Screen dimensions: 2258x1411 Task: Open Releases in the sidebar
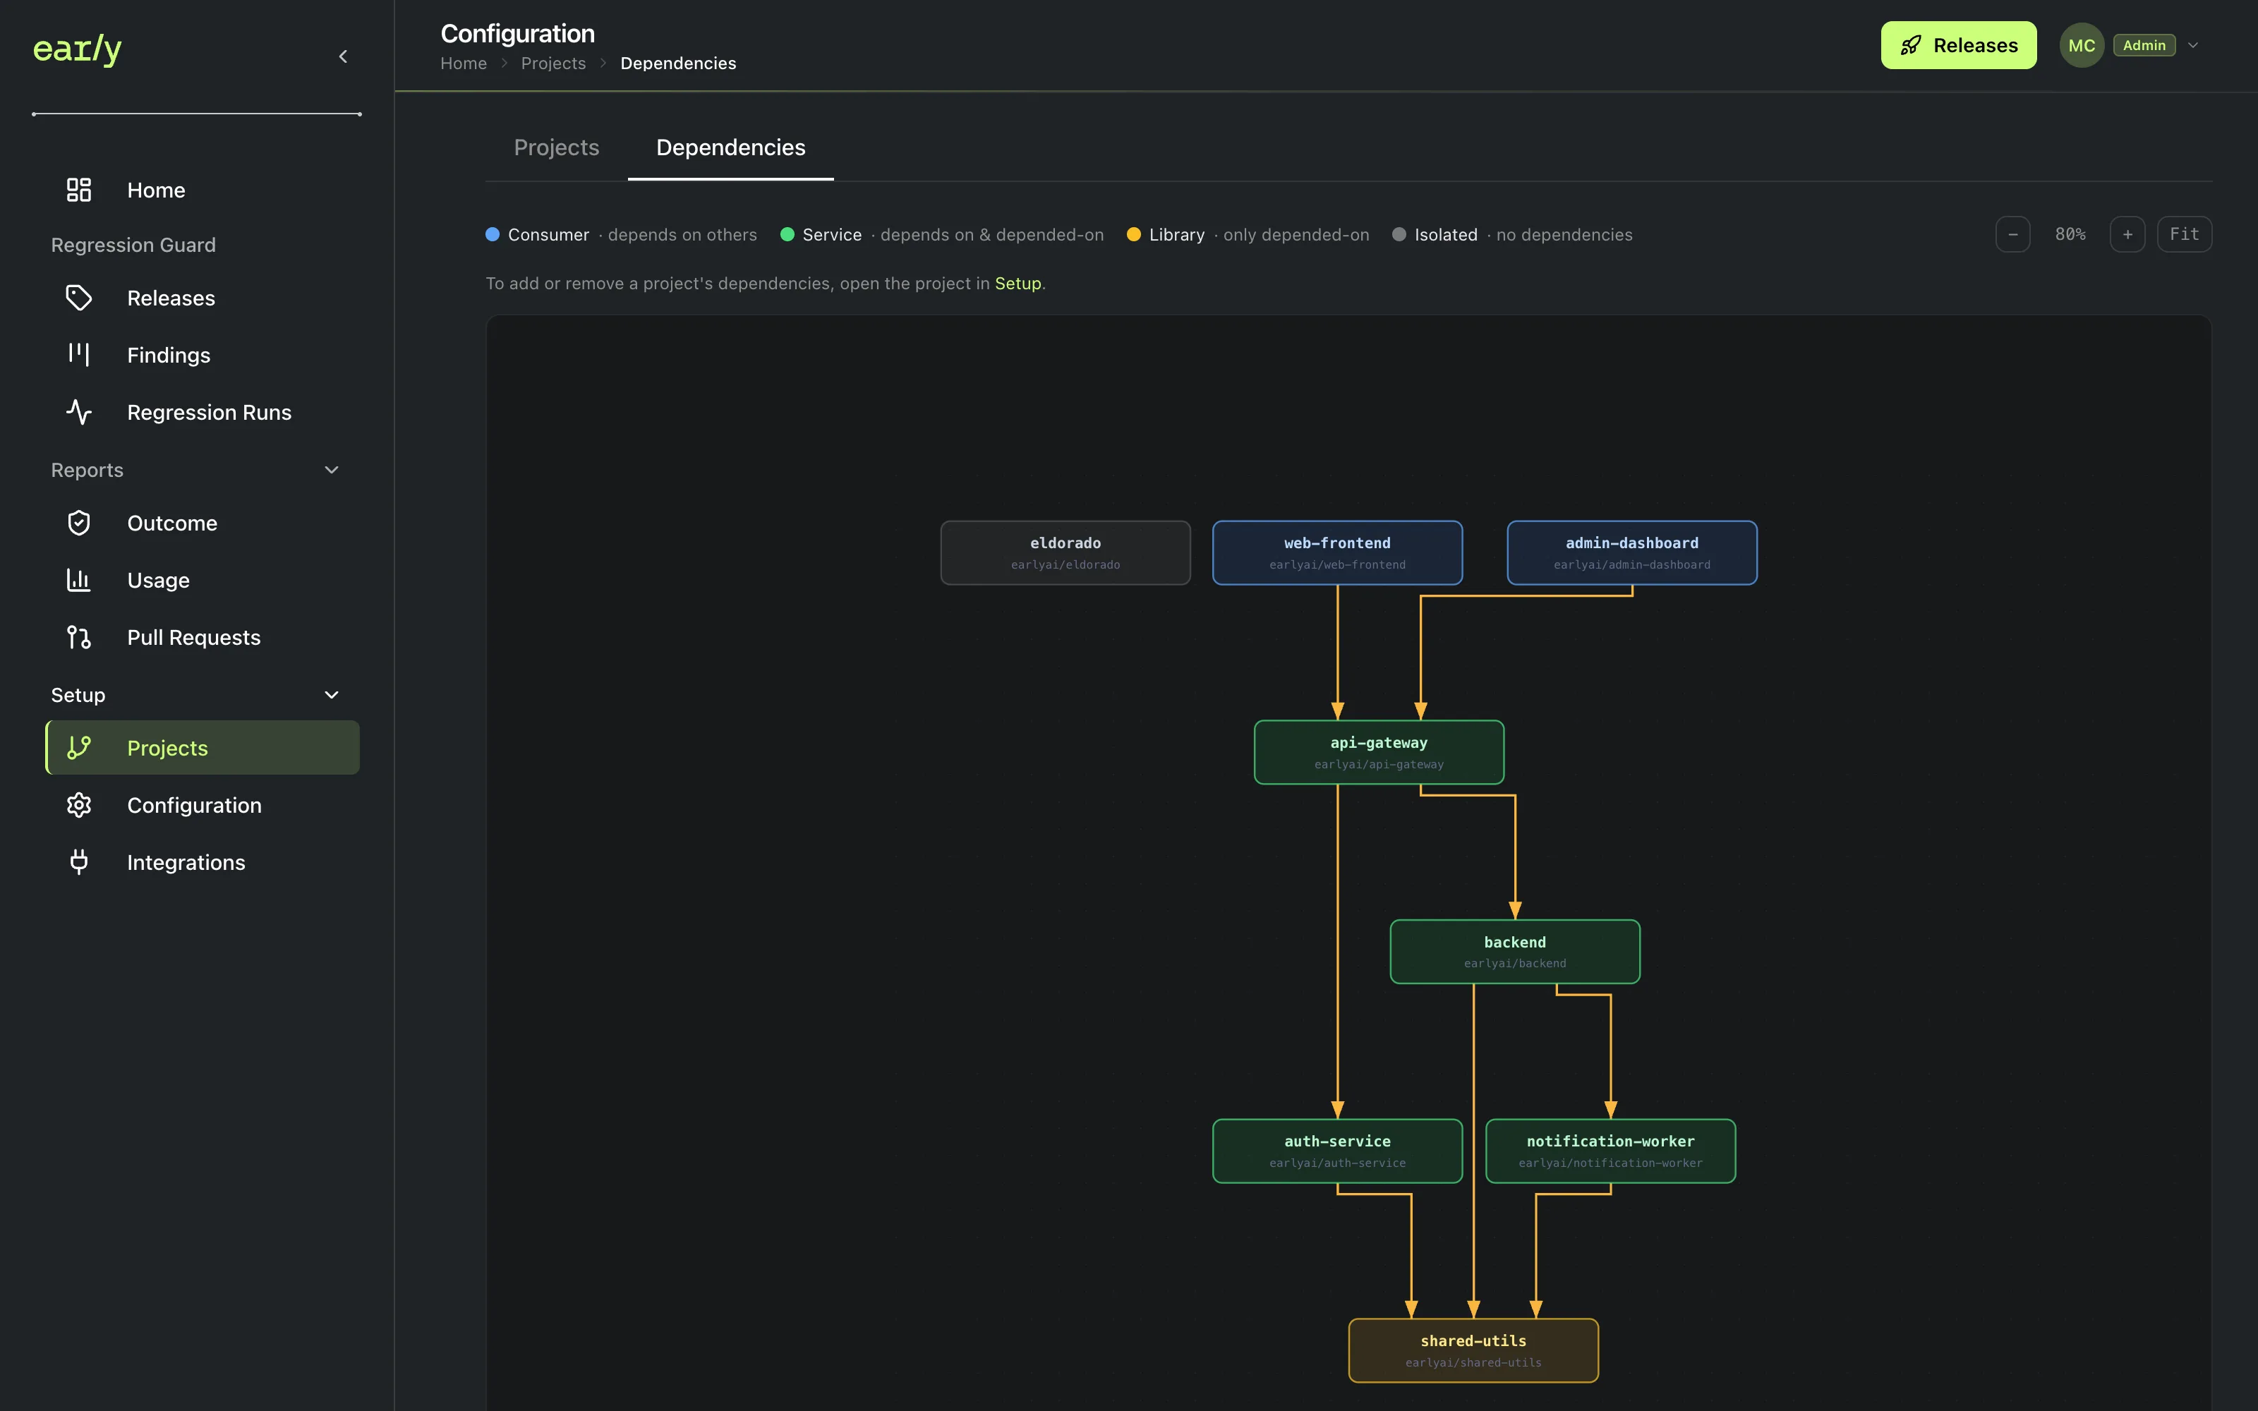tap(203, 298)
